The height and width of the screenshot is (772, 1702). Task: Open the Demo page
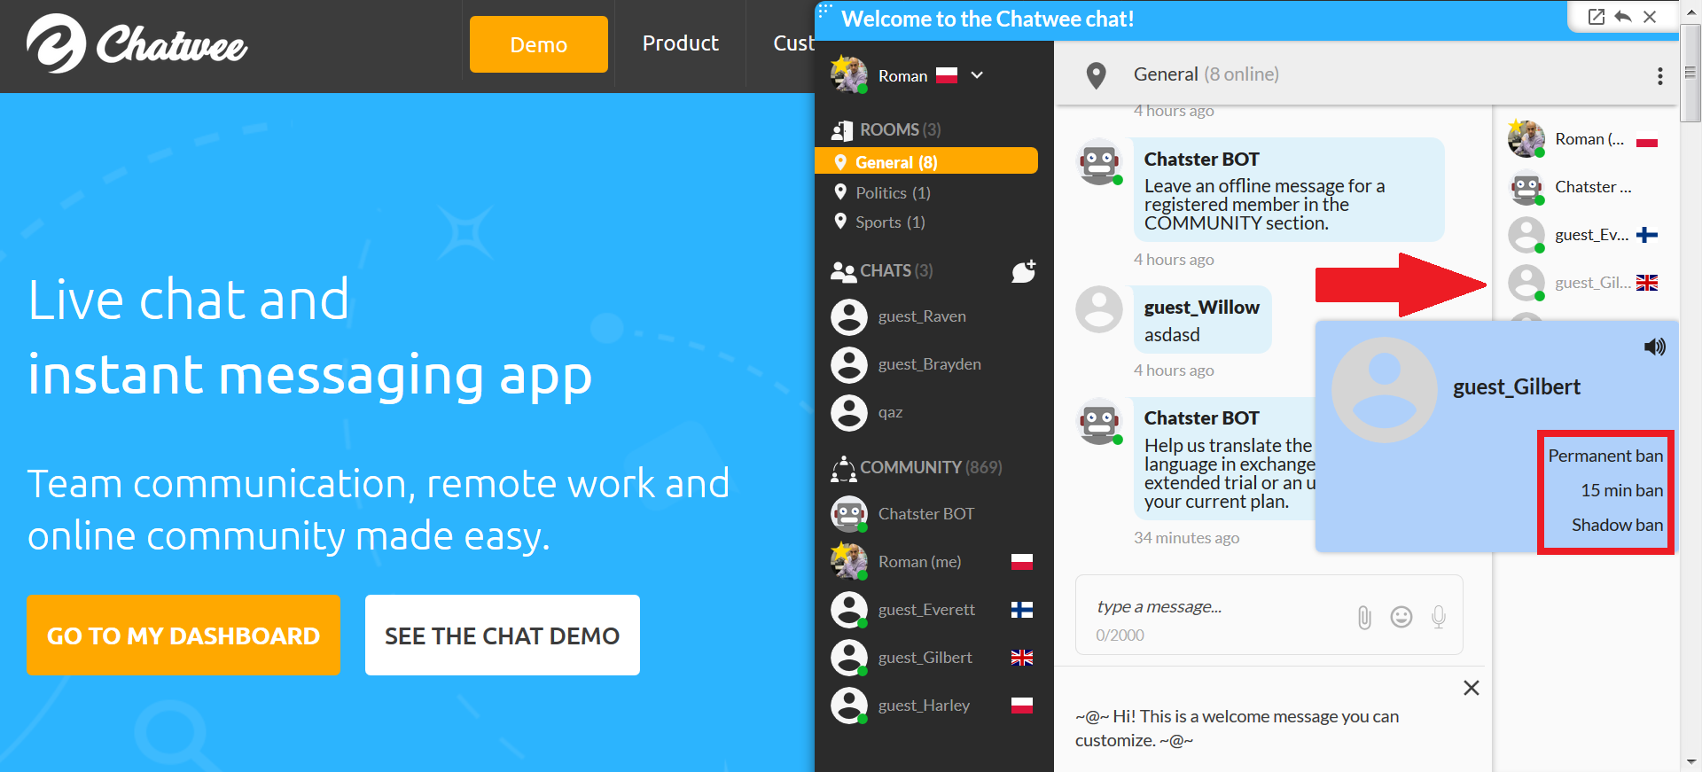(x=538, y=44)
